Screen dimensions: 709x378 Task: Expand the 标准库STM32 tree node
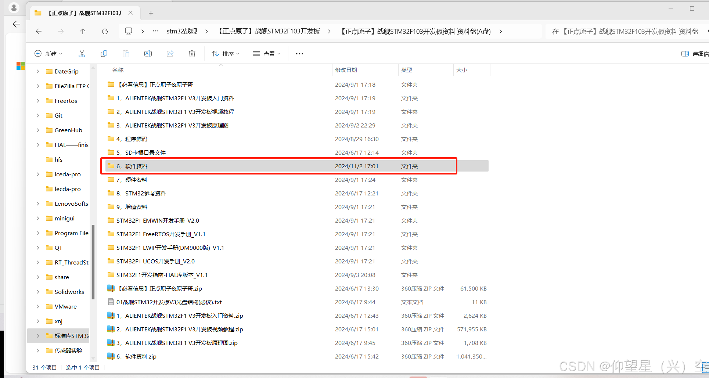click(x=38, y=336)
